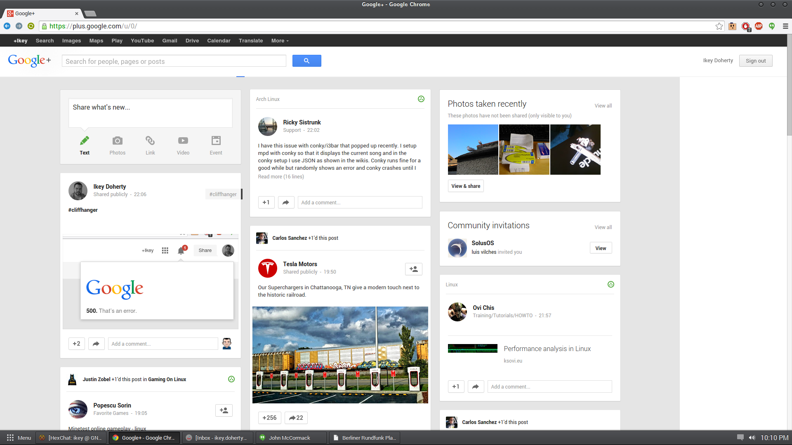This screenshot has width=792, height=445.
Task: Choose the Photos camera icon
Action: point(118,141)
